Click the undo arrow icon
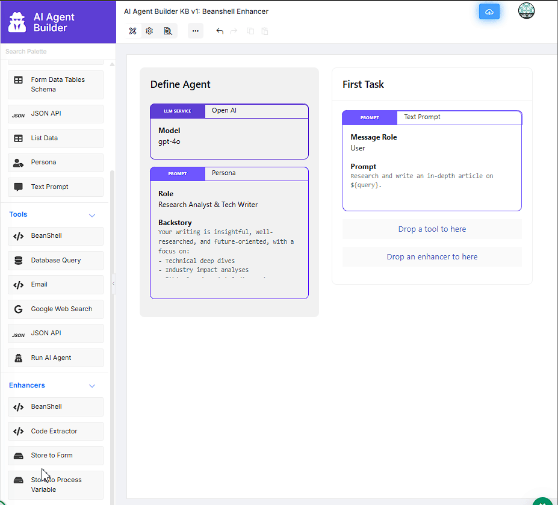Screen dimensions: 558x505 (220, 31)
